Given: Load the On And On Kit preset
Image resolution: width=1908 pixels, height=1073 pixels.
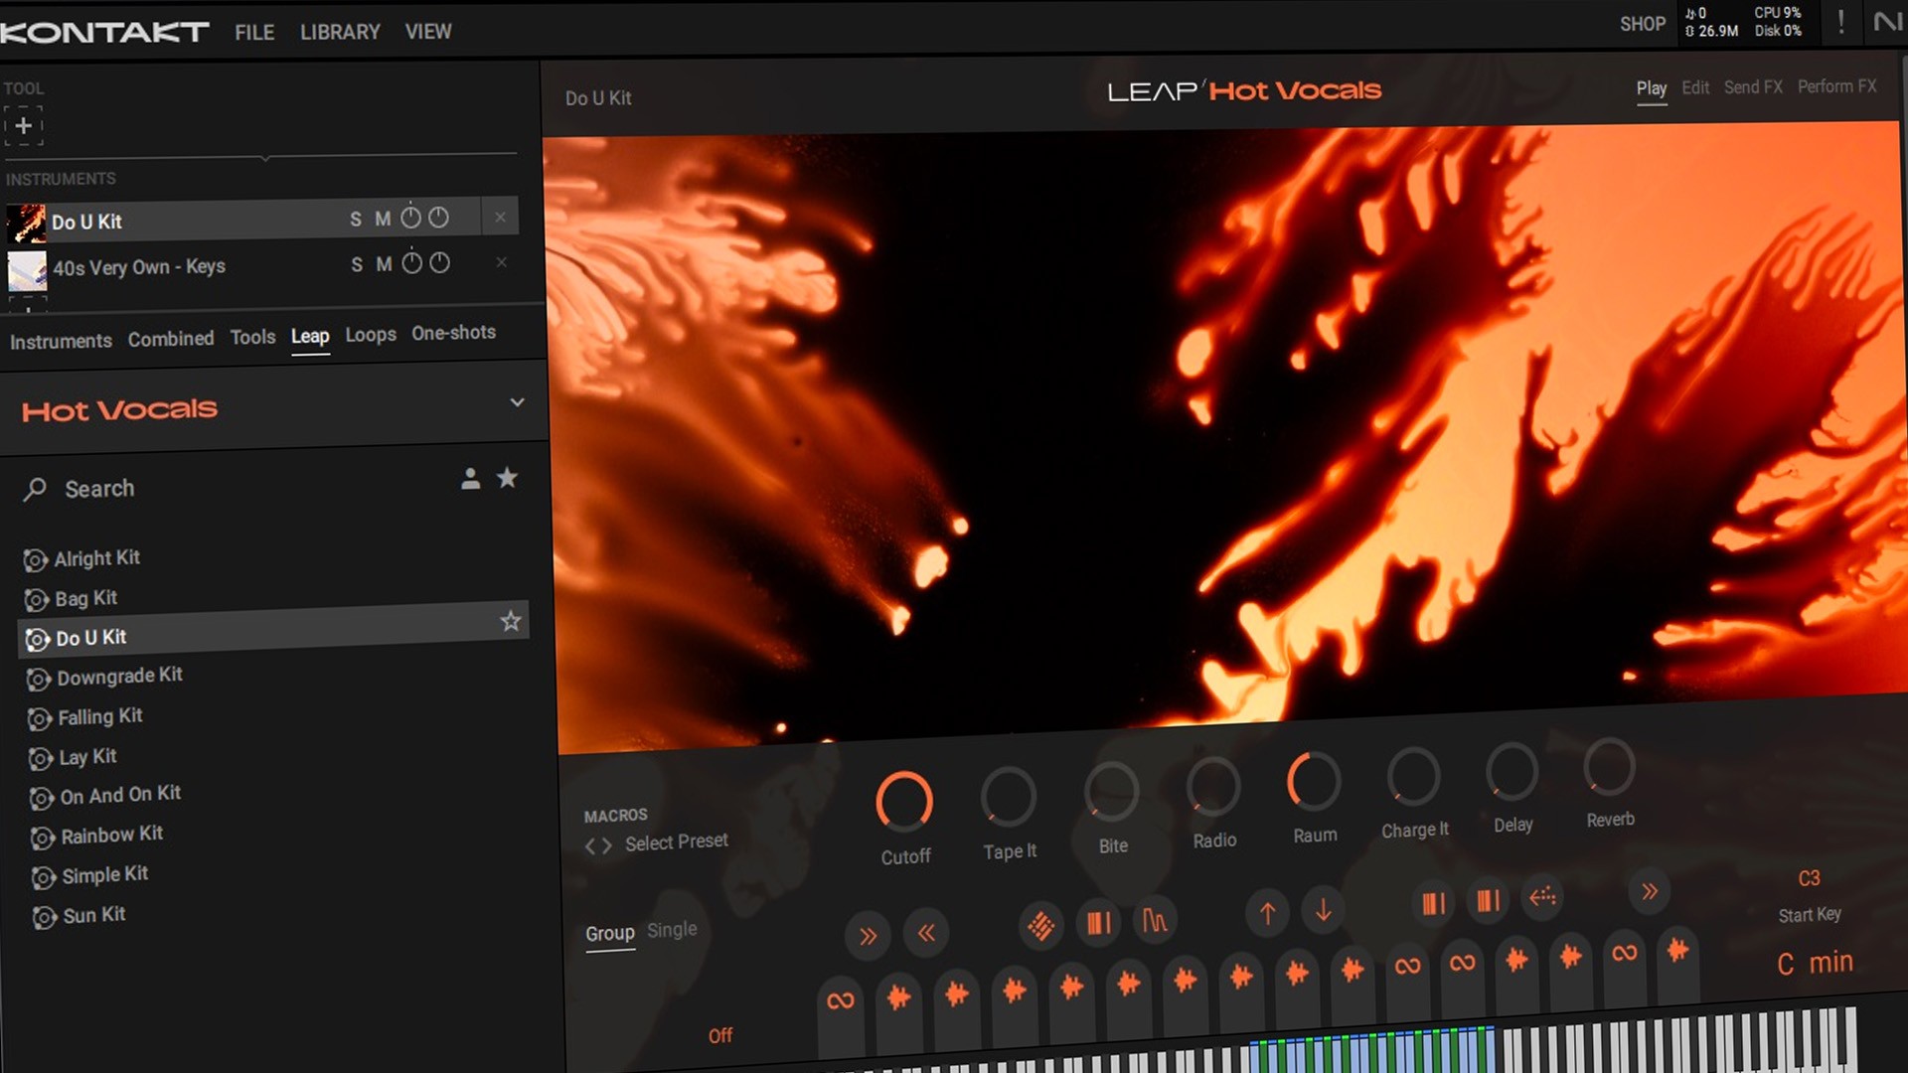Looking at the screenshot, I should tap(120, 795).
